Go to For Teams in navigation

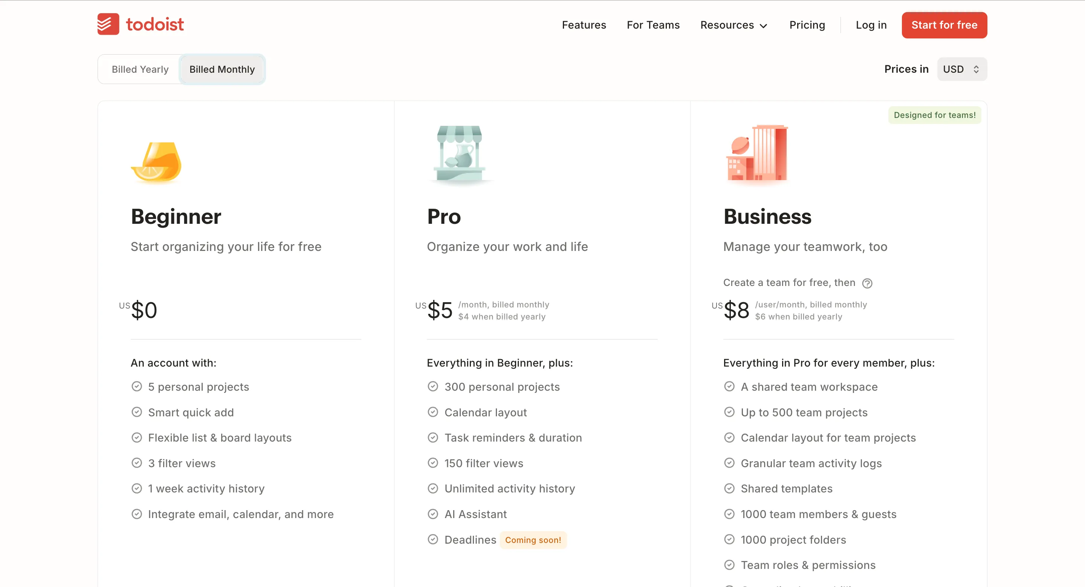653,25
